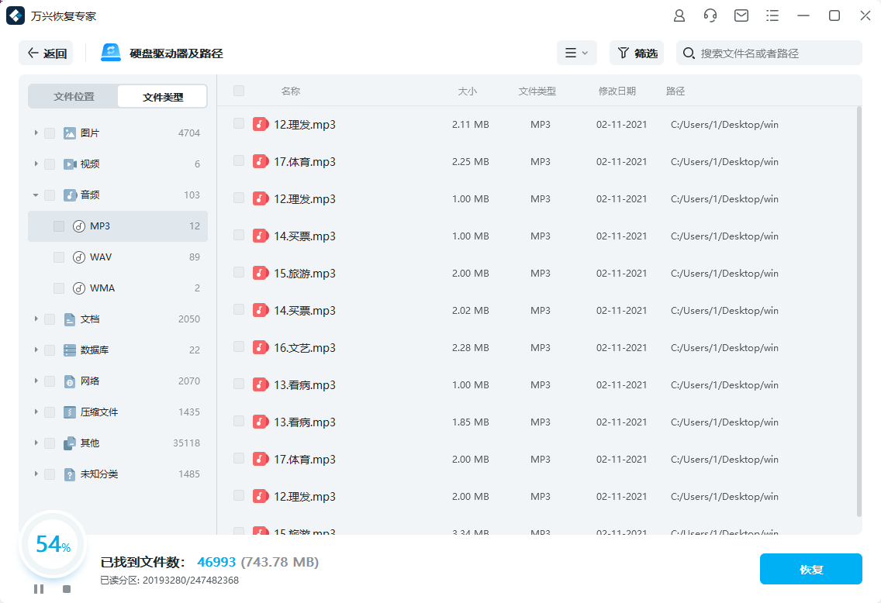
Task: Expand the 图片 category tree
Action: pos(36,133)
